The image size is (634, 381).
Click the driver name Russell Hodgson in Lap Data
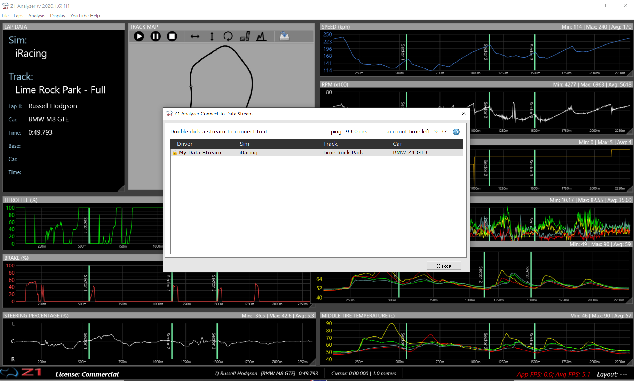[x=53, y=106]
